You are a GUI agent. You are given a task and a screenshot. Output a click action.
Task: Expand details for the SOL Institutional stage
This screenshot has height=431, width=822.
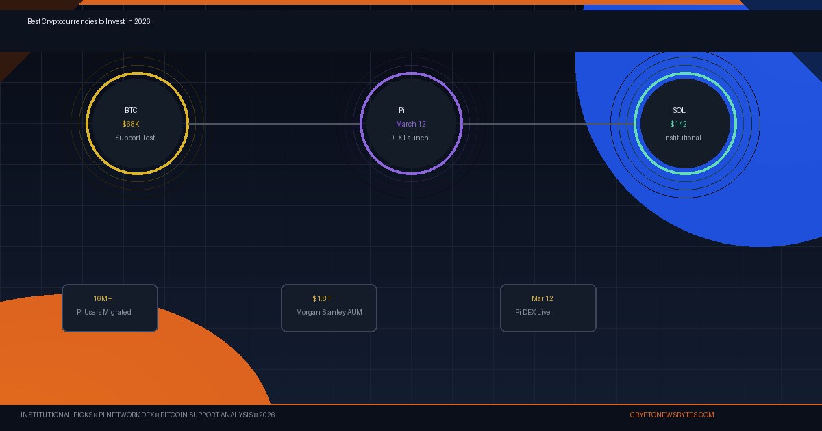tap(682, 138)
